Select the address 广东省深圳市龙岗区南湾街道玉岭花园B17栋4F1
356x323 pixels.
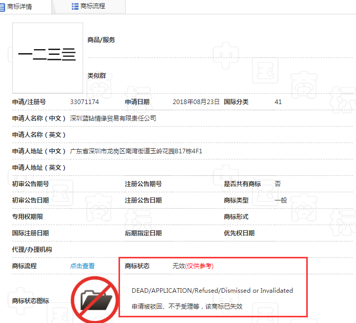[x=136, y=151]
